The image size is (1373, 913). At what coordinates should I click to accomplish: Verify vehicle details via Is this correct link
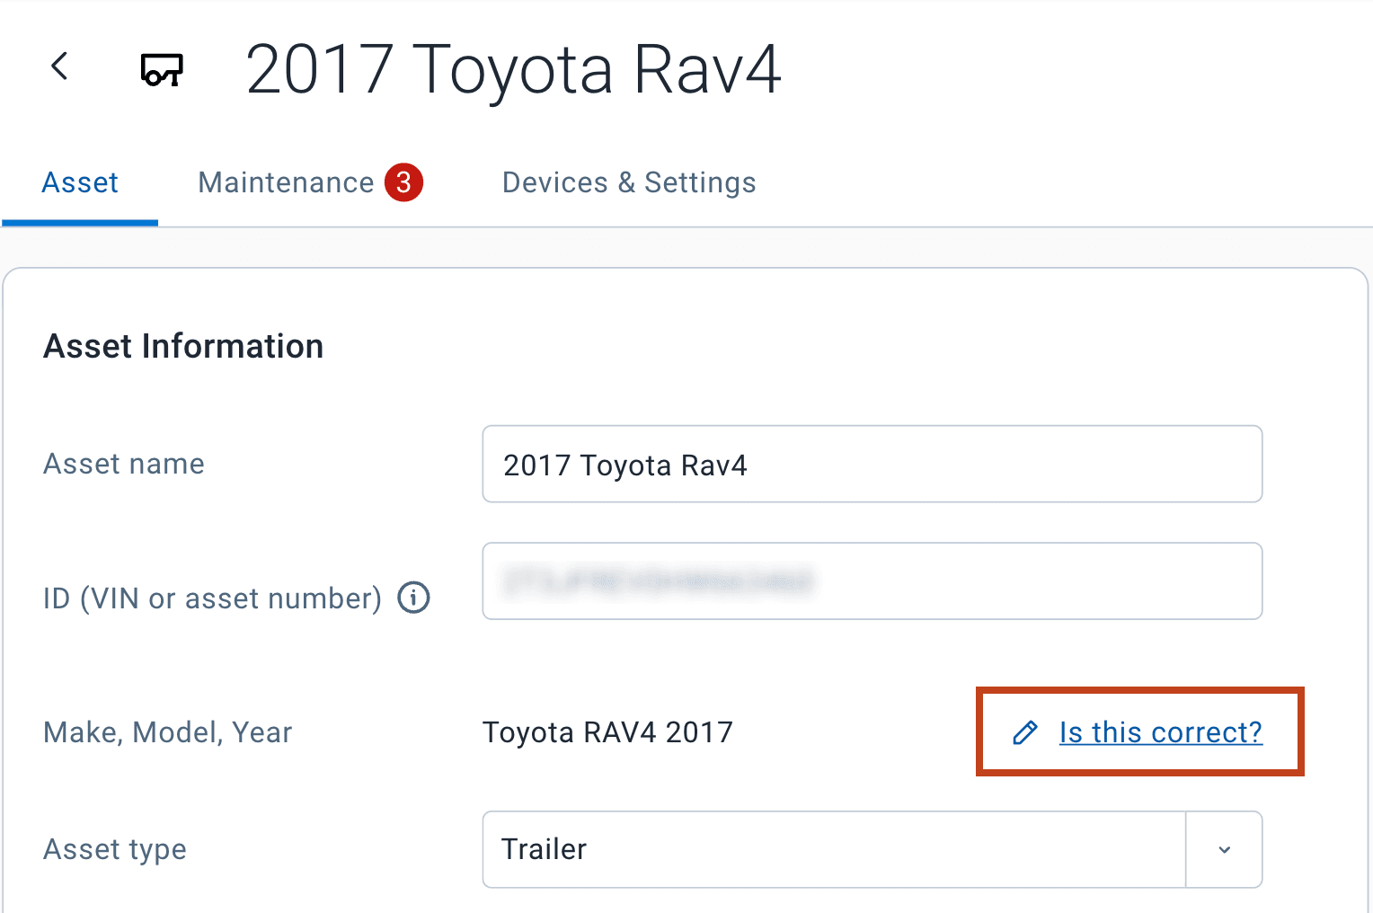[x=1160, y=732]
